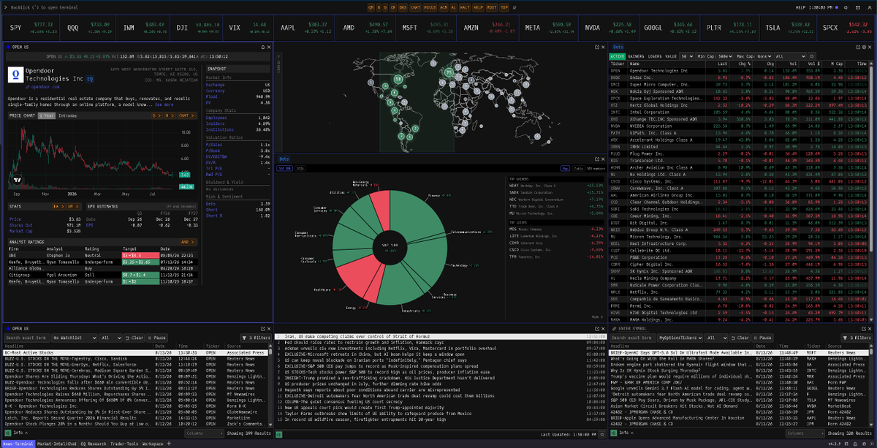Click the POST toolbar button
This screenshot has height=448, width=877.
pyautogui.click(x=492, y=7)
